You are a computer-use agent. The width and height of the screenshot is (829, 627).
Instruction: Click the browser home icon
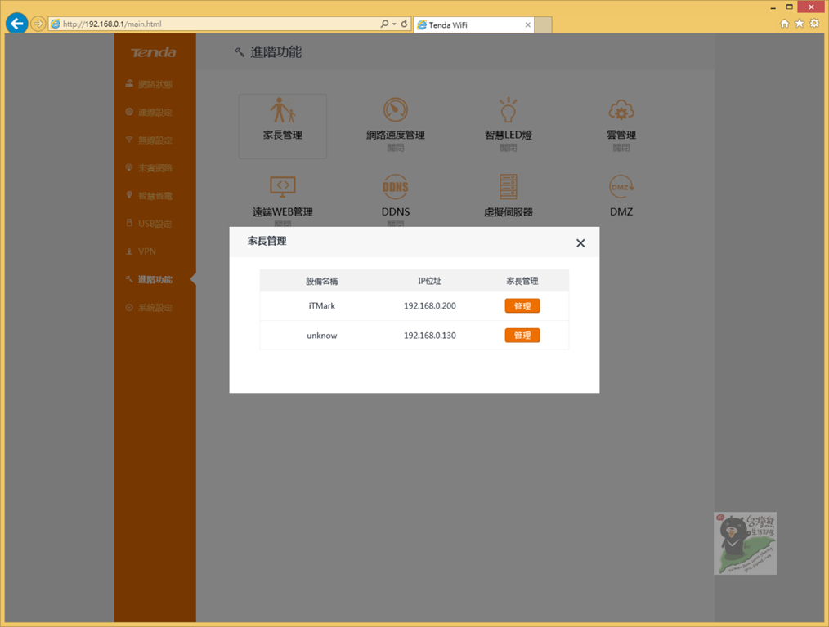[785, 23]
